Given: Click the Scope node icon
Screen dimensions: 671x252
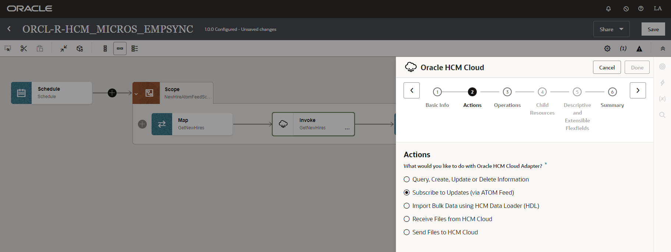Looking at the screenshot, I should [149, 93].
